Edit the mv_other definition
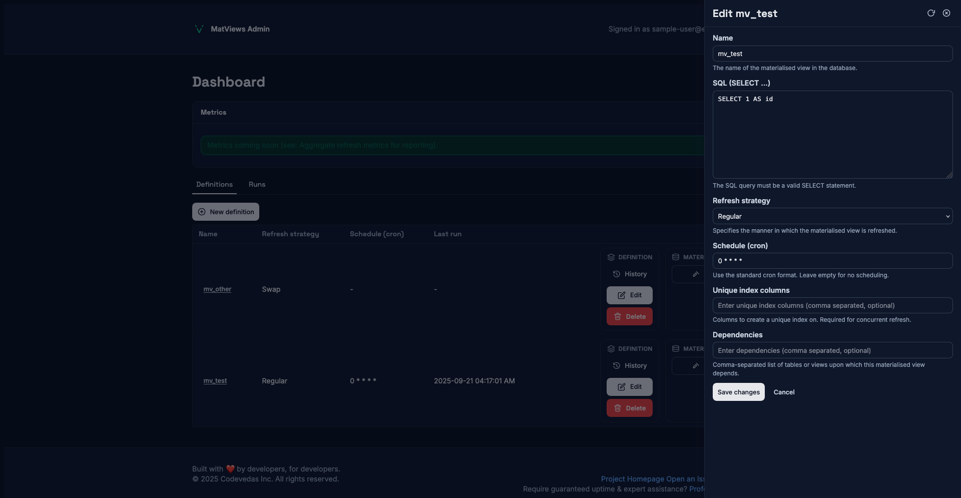The image size is (961, 498). (x=630, y=295)
